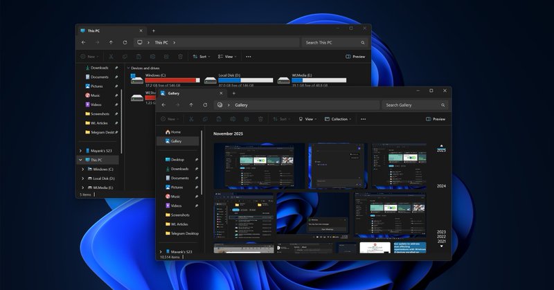Click Paste icon in This PC toolbar
This screenshot has width=554, height=290.
[138, 57]
